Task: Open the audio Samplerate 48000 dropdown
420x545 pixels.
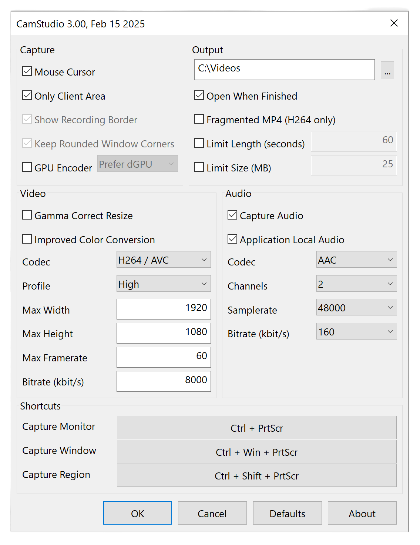Action: click(x=356, y=307)
